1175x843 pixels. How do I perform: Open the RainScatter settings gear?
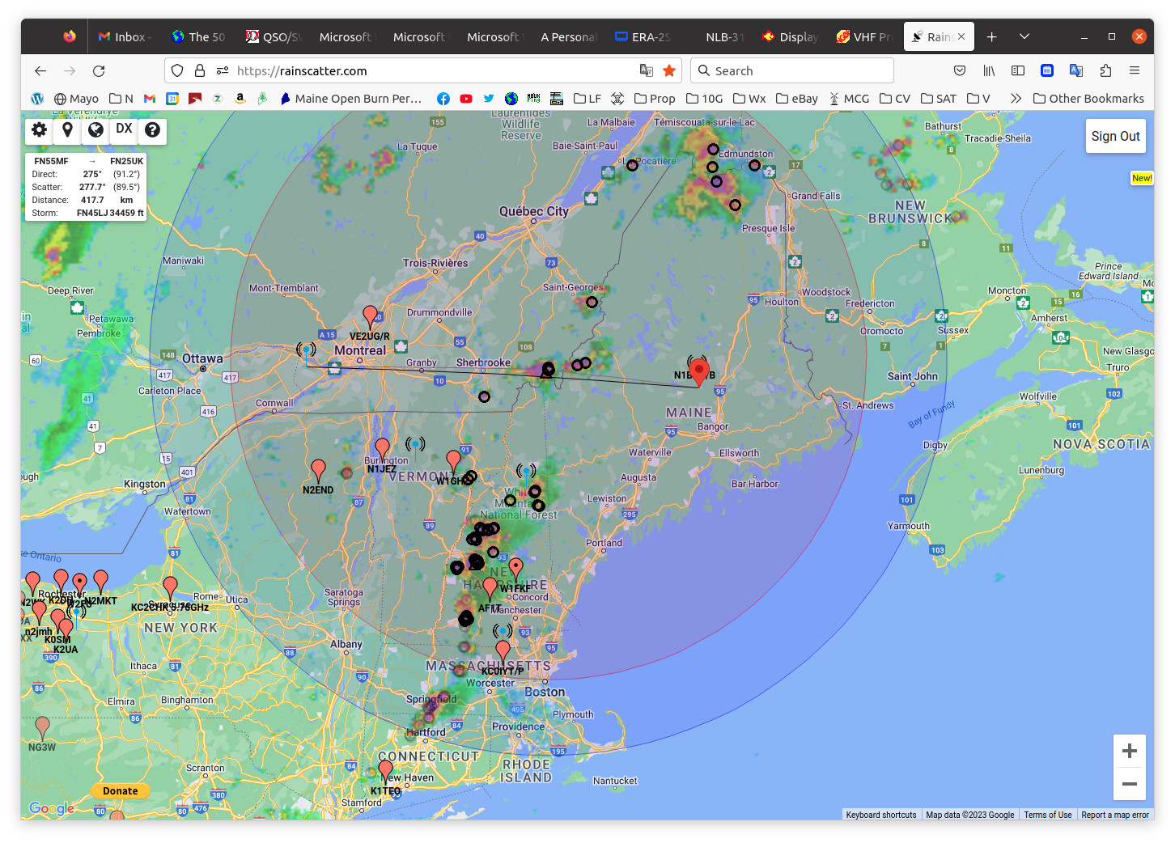click(39, 130)
